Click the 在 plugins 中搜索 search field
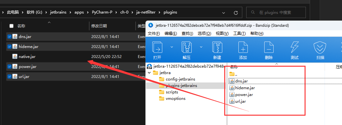 click(x=276, y=13)
